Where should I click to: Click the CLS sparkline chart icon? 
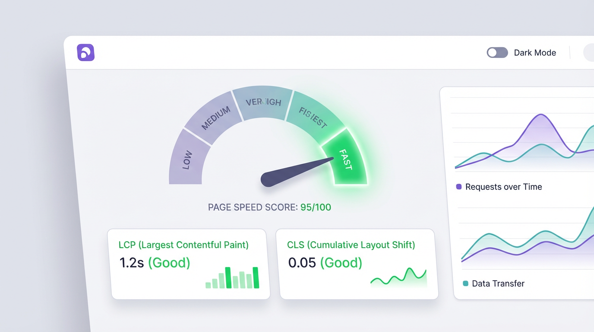(398, 278)
